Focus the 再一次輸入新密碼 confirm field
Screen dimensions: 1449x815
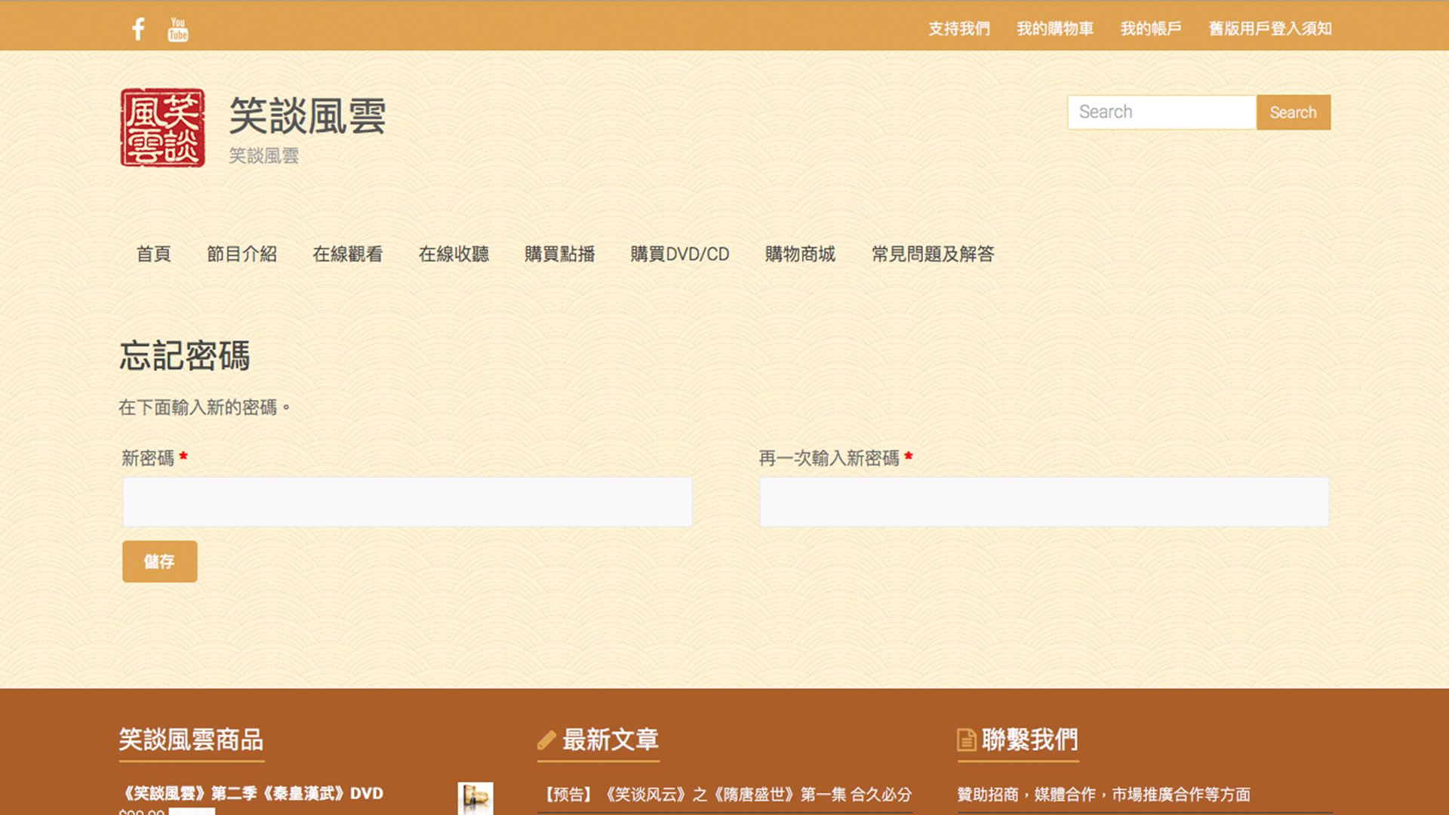pos(1044,502)
